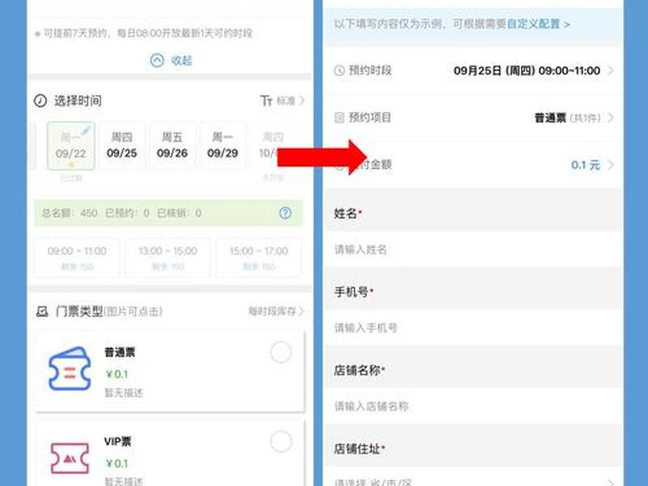Click the pencil edit icon on 09/22

(x=86, y=130)
